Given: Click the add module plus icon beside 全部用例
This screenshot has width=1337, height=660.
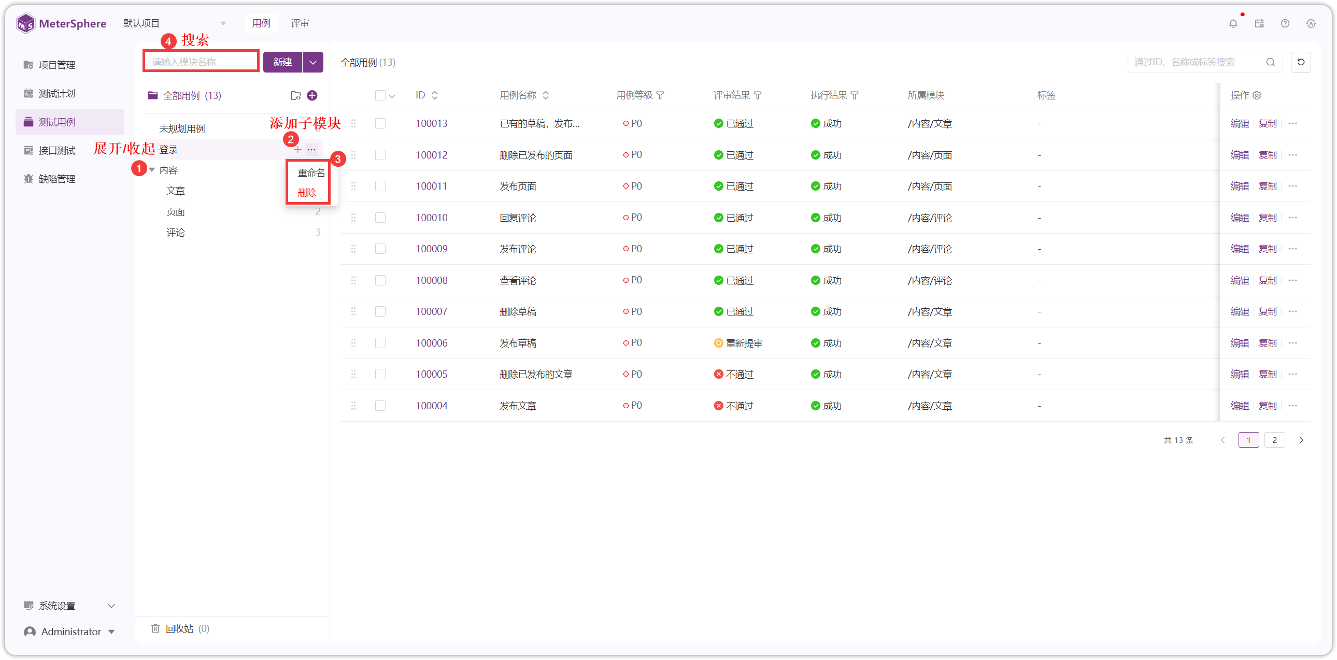Looking at the screenshot, I should 312,95.
